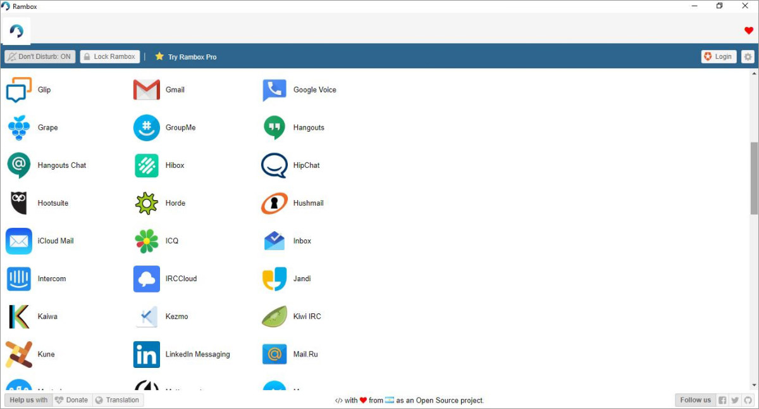Select the Horde gear icon
The image size is (759, 409).
(x=147, y=203)
